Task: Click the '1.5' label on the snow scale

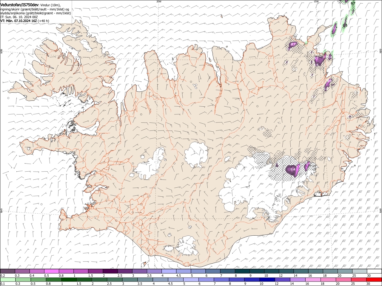Action: [x=90, y=275]
